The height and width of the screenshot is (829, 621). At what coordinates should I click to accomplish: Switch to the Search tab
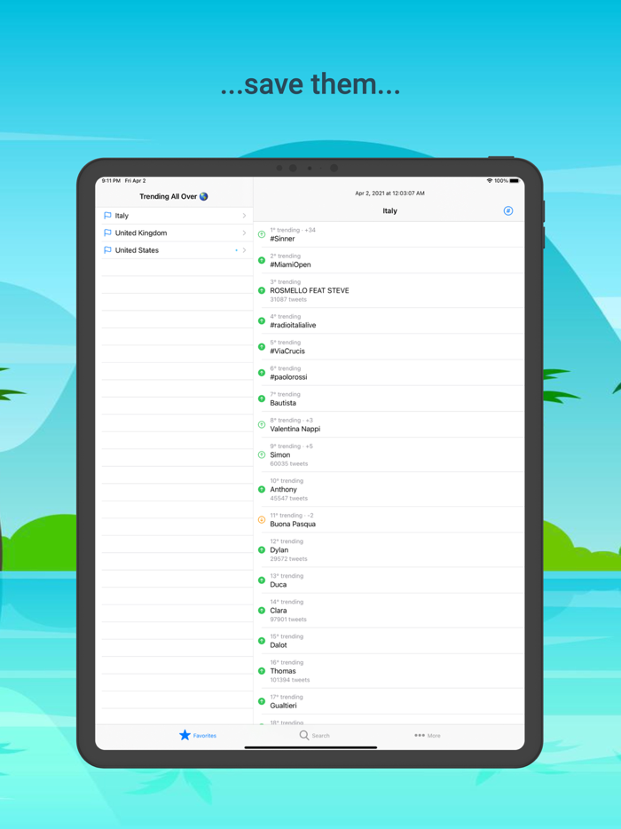click(314, 736)
